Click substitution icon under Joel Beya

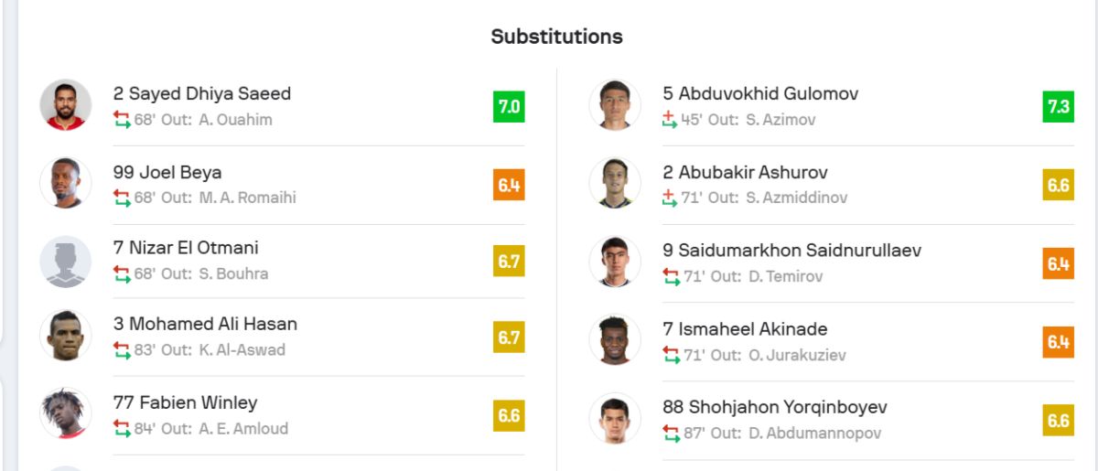(122, 198)
